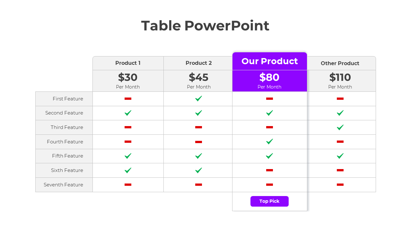Select the red dash for Product 2 Third Feature
This screenshot has width=411, height=231.
pos(198,127)
